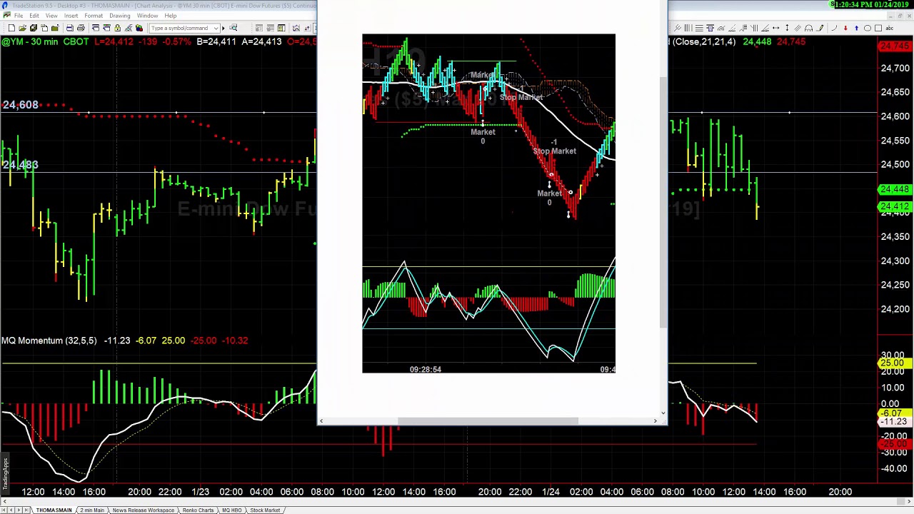914x514 pixels.
Task: Select the rectangle drawing tool
Action: [879, 29]
